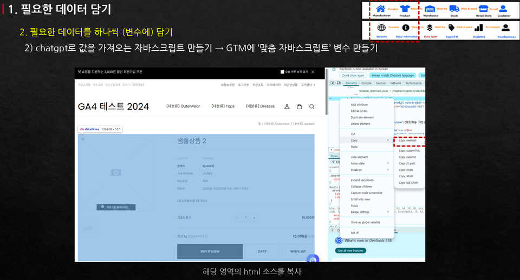Click the wishlist heart icon on product image
Viewport: 520px width, 280px height.
point(82,139)
